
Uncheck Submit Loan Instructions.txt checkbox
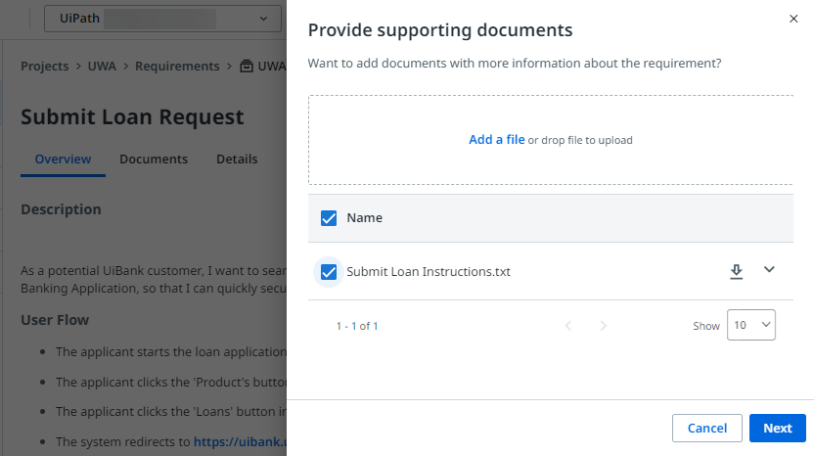click(x=329, y=271)
